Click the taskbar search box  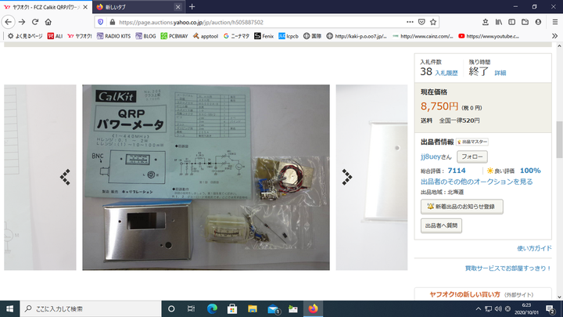[91, 308]
